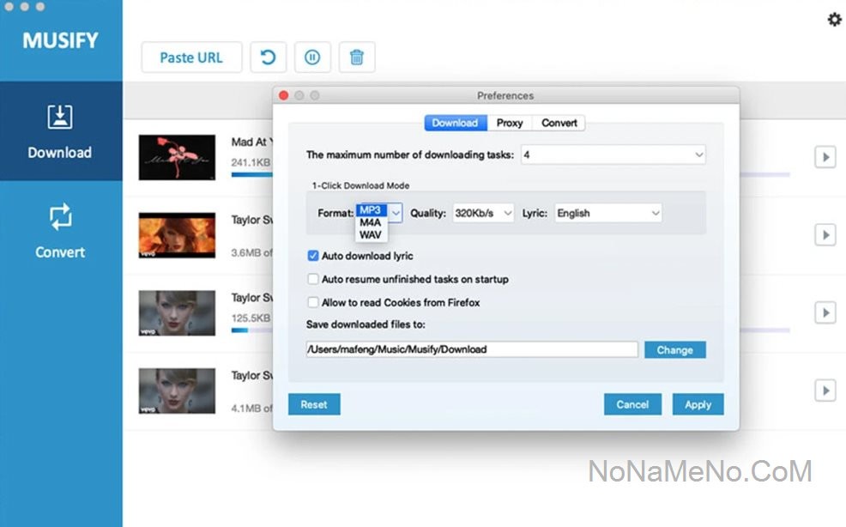The height and width of the screenshot is (527, 846).
Task: Click the Apply button
Action: (698, 404)
